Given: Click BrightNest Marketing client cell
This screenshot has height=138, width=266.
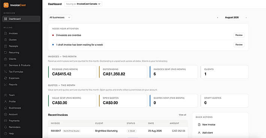Looking at the screenshot, I should point(106,131).
